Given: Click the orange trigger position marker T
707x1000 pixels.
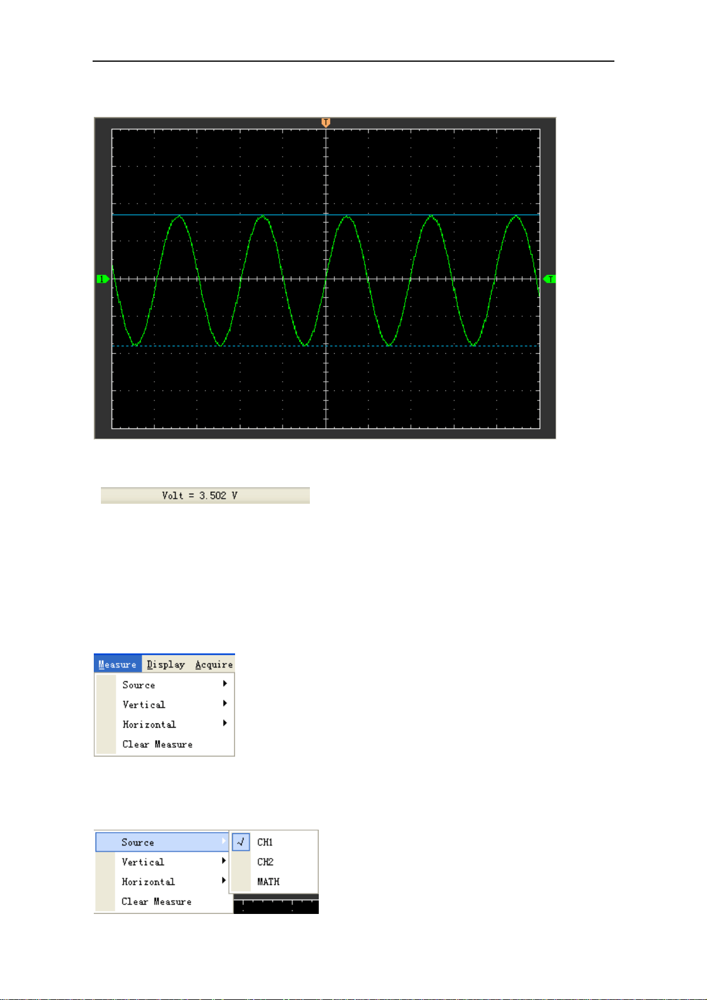Looking at the screenshot, I should tap(325, 122).
